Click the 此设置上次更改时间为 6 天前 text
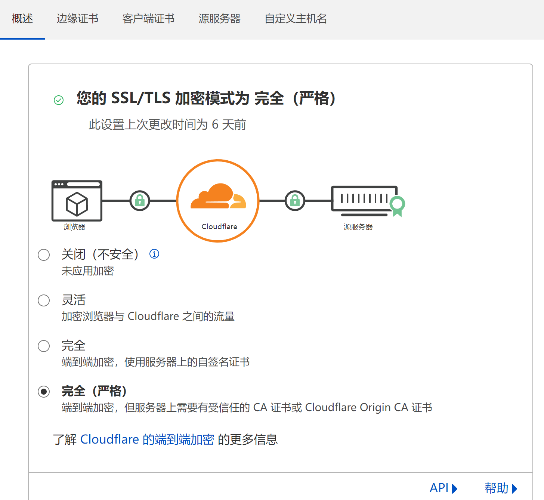Viewport: 544px width, 500px height. point(167,124)
